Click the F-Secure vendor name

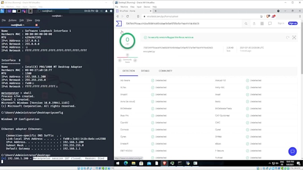tap(220, 151)
